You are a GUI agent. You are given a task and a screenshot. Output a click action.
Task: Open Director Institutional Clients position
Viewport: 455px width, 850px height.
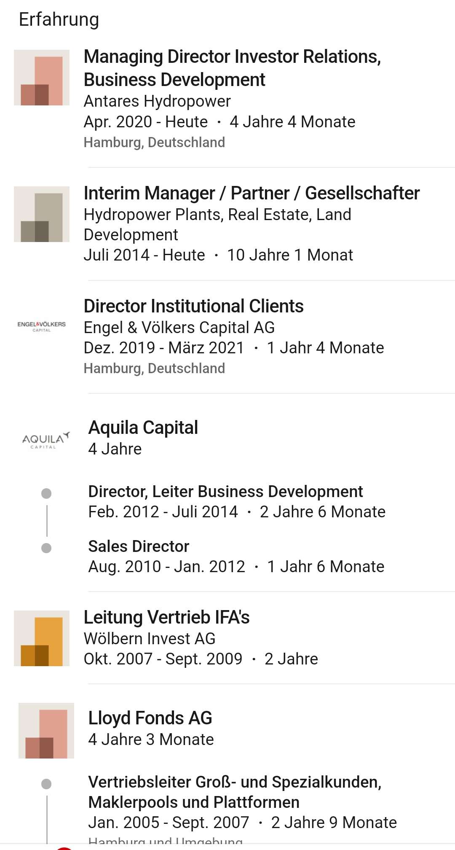(x=193, y=306)
